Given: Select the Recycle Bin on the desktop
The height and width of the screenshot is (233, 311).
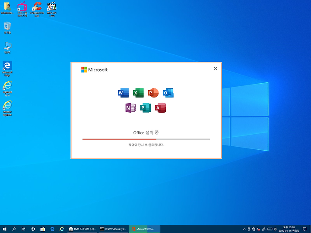Looking at the screenshot, I should (x=7, y=28).
